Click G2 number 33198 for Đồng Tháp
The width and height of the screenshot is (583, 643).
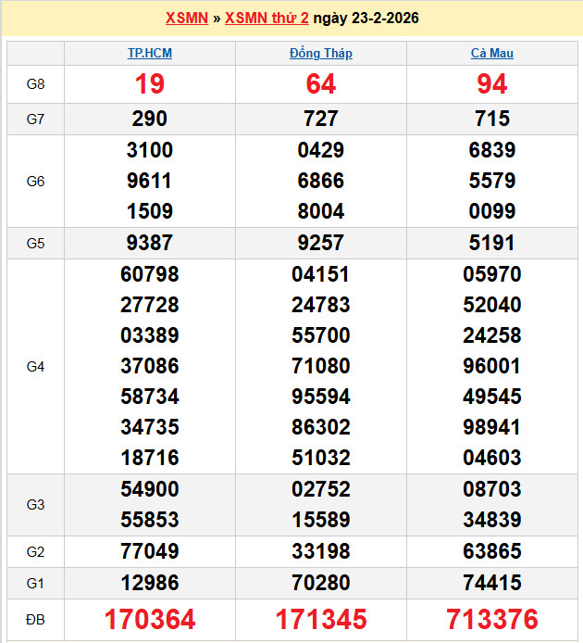pyautogui.click(x=321, y=552)
